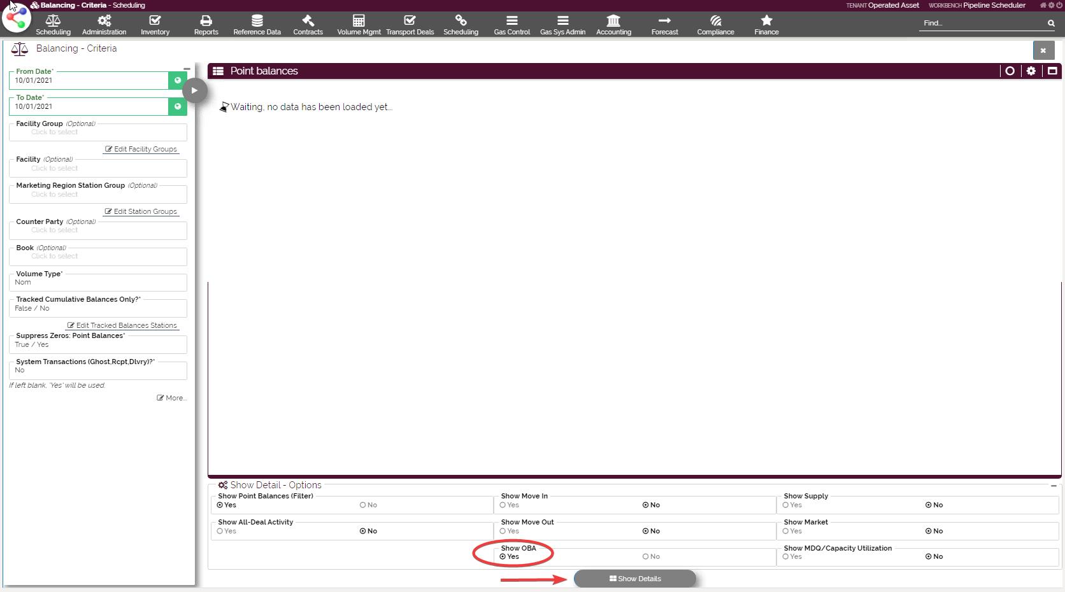
Task: Open Point balances settings gear
Action: (1031, 71)
